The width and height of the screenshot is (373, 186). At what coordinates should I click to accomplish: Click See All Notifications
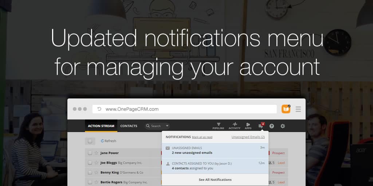point(215,179)
